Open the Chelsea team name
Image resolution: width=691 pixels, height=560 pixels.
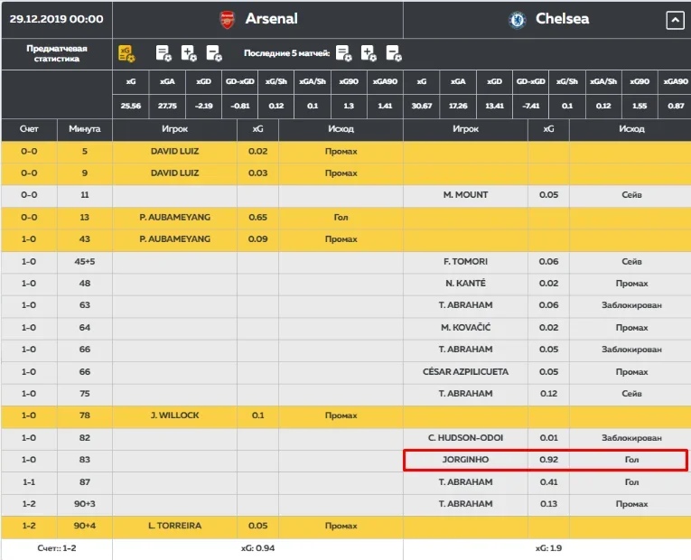click(x=562, y=19)
